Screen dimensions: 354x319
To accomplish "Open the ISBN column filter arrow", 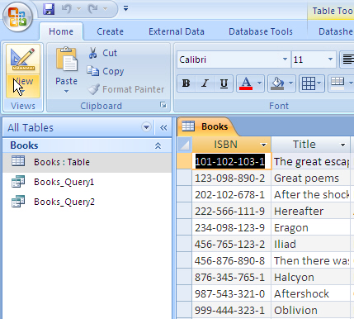I will 263,145.
